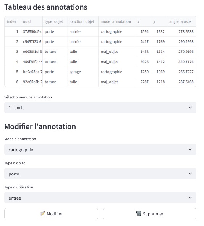Open the Mode d'annotation dropdown
Image resolution: width=204 pixels, height=226 pixels.
100,149
